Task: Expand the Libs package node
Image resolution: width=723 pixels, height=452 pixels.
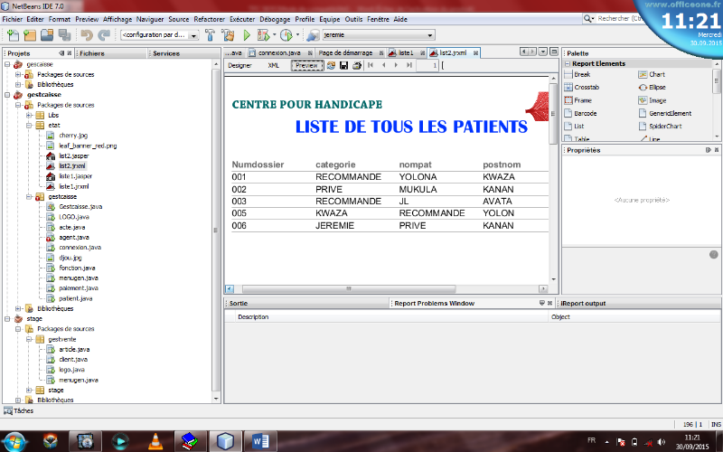Action: click(29, 115)
